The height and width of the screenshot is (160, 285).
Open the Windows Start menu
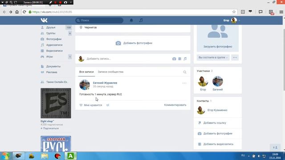(x=6, y=156)
